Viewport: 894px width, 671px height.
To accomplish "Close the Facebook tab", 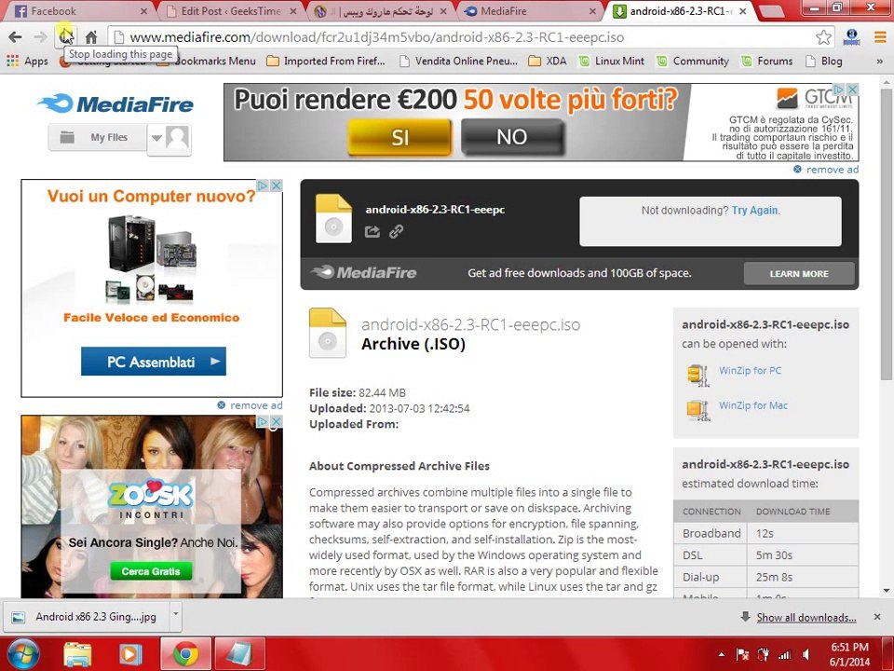I will click(143, 11).
